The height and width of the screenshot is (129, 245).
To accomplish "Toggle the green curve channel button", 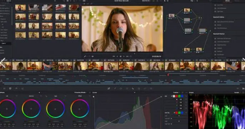I will point(179,96).
